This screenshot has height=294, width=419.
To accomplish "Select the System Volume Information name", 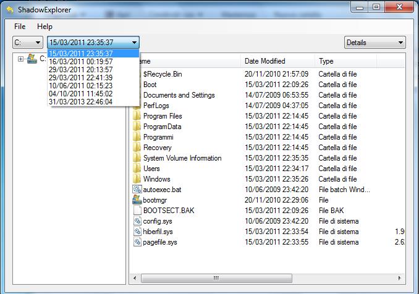I will 182,158.
